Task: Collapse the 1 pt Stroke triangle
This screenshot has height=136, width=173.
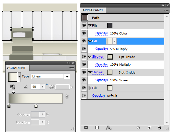Action: (x=90, y=57)
